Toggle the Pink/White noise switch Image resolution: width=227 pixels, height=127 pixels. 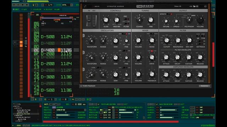click(152, 34)
